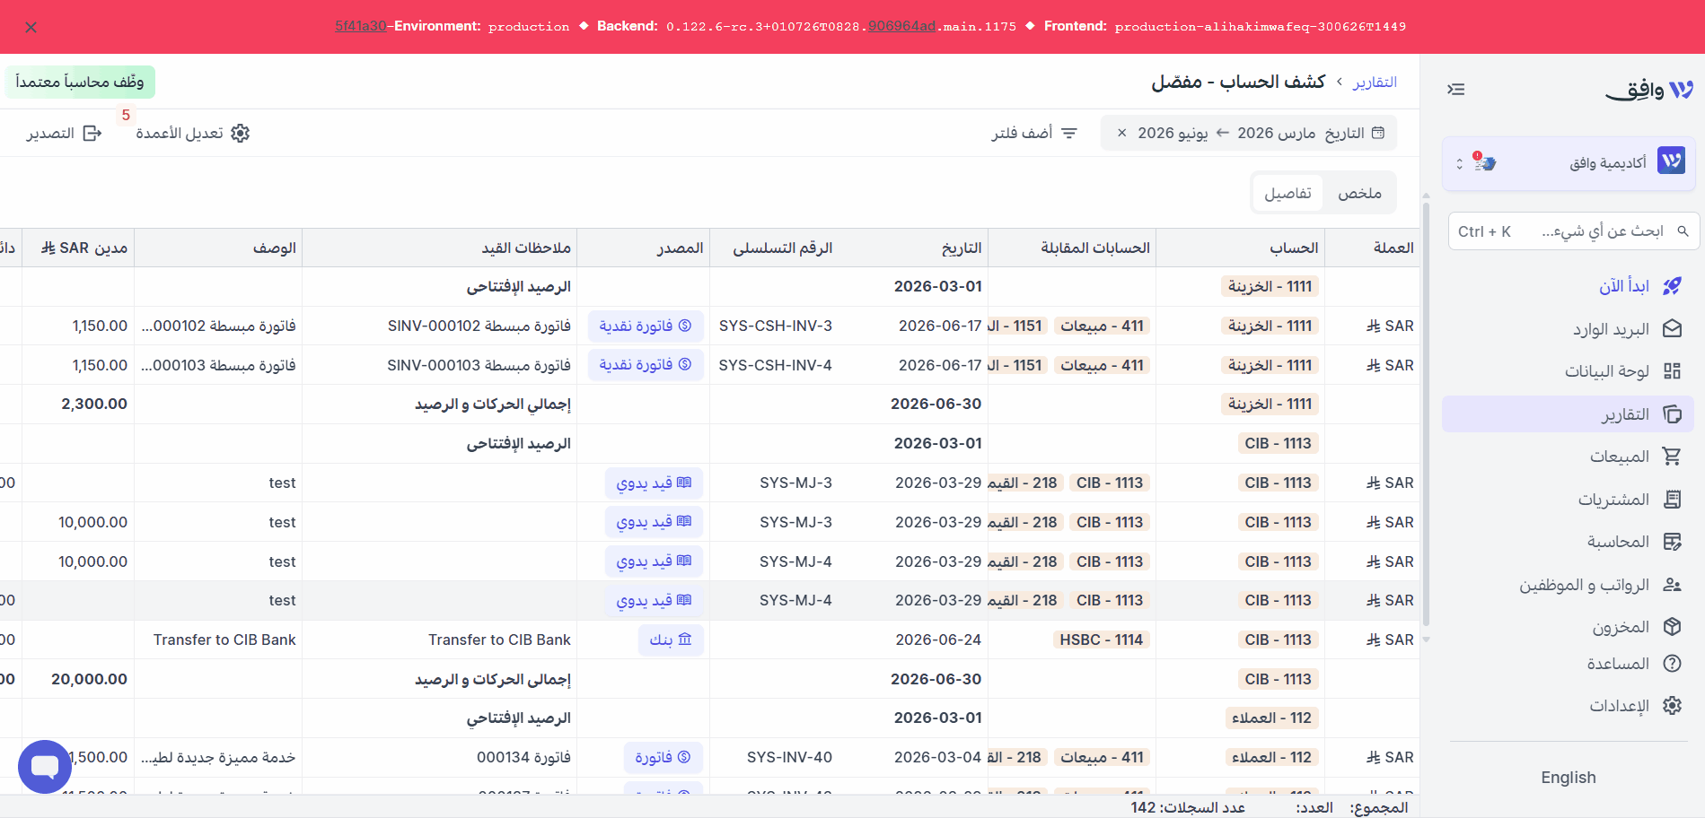Click the record count عدد السجلات: 142
This screenshot has height=818, width=1705.
[1188, 807]
